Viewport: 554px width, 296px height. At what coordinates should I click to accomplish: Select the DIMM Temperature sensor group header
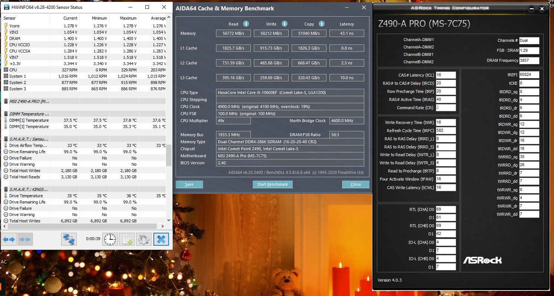click(84, 114)
